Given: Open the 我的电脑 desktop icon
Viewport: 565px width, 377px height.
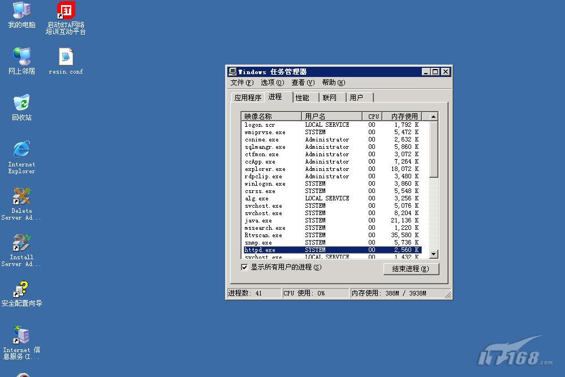Looking at the screenshot, I should (21, 11).
